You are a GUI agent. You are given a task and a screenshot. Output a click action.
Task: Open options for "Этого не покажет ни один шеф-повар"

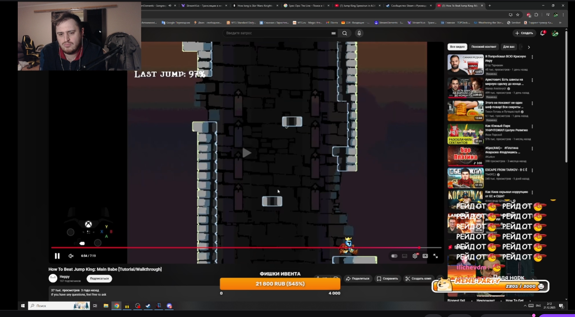(x=532, y=103)
